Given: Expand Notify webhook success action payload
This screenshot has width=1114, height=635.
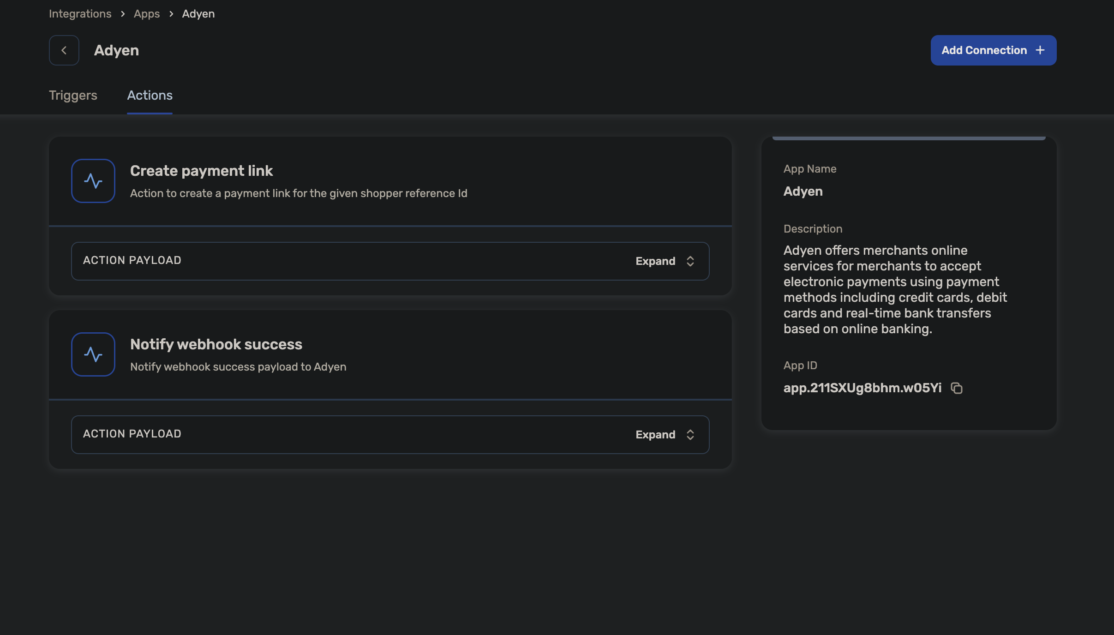Looking at the screenshot, I should [655, 435].
